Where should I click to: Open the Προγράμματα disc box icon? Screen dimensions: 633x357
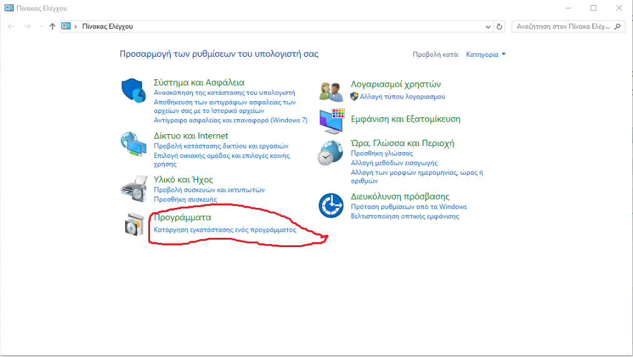[134, 224]
